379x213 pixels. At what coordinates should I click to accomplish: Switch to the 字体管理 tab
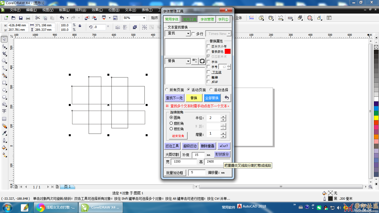(207, 19)
